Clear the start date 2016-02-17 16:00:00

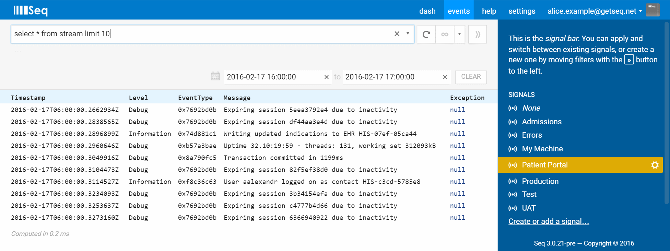click(x=327, y=77)
